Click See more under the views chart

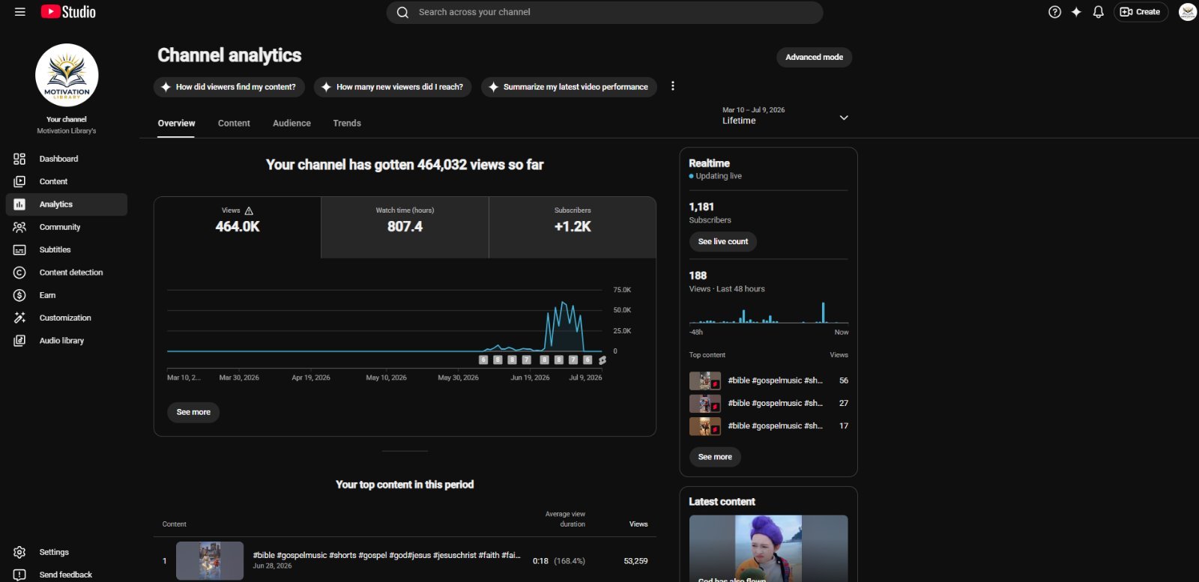click(x=193, y=412)
